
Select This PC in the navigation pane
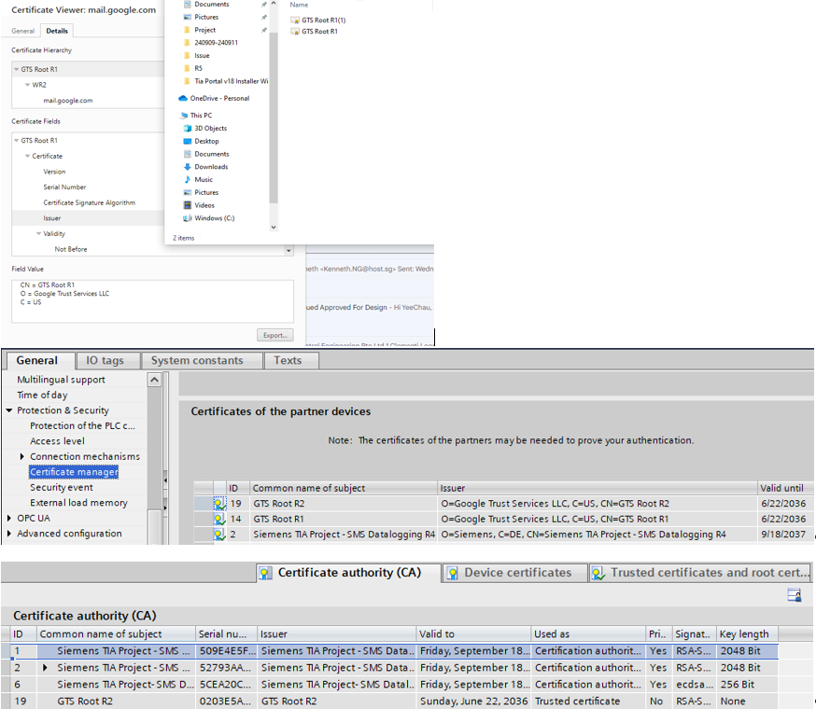coord(201,115)
